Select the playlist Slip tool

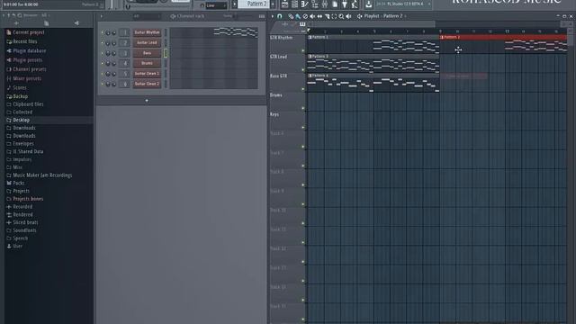click(319, 16)
